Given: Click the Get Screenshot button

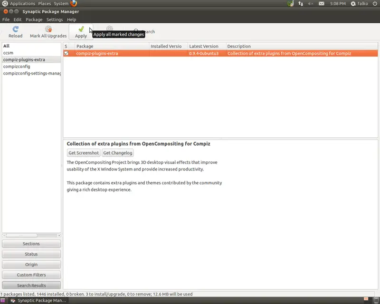Looking at the screenshot, I should click(x=84, y=153).
